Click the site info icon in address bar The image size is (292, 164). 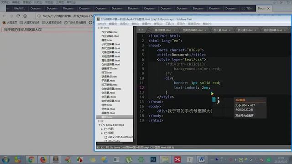pos(39,16)
